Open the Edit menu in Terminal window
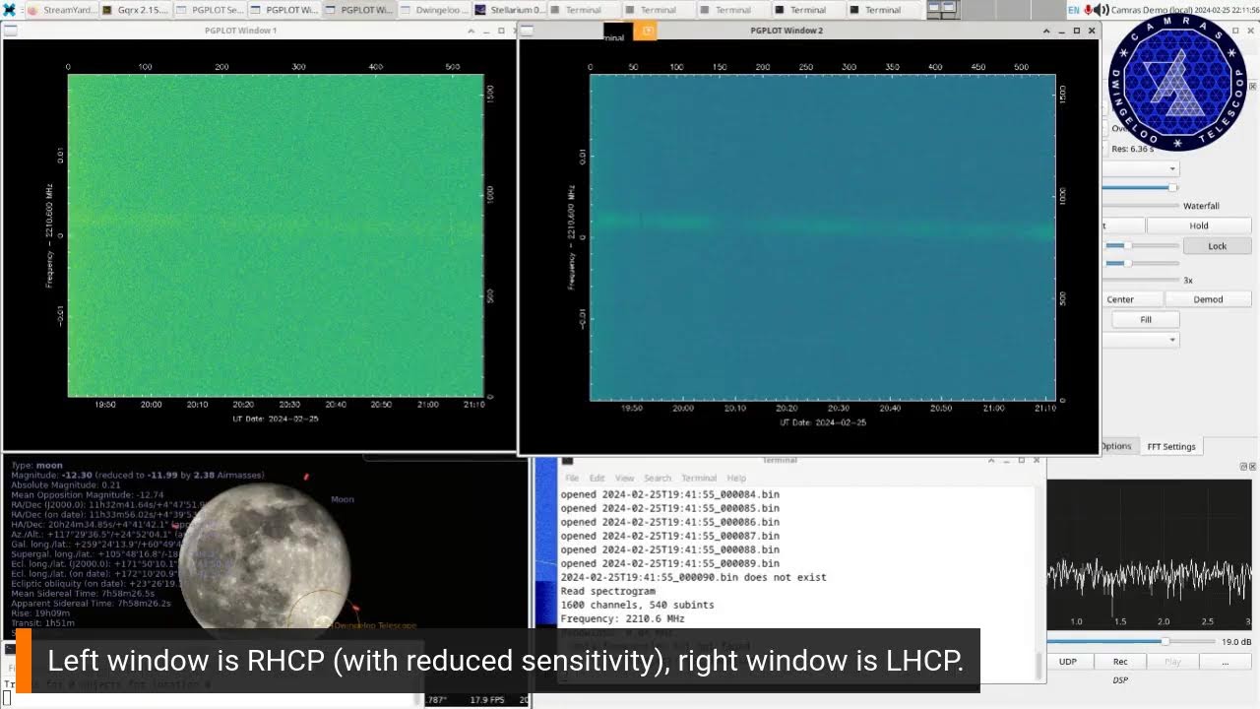 597,478
